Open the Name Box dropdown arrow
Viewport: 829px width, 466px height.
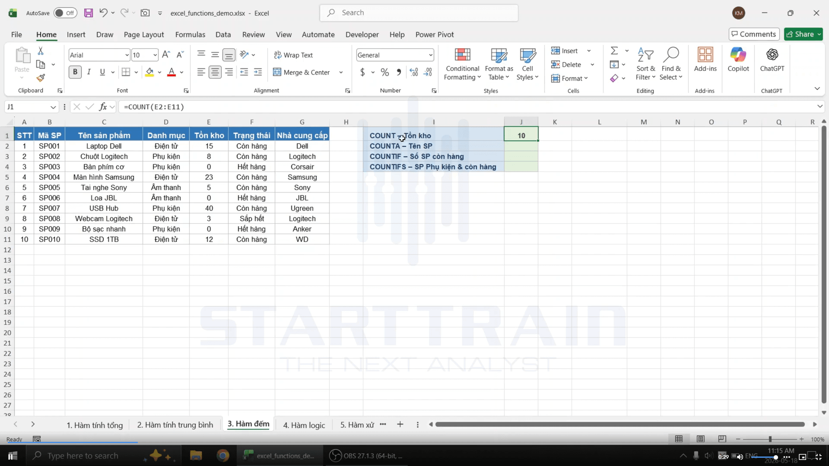[x=53, y=107]
